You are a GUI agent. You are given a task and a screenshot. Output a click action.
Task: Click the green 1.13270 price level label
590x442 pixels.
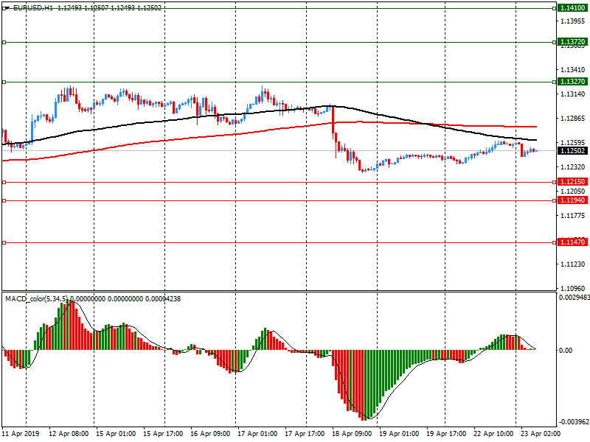click(572, 82)
